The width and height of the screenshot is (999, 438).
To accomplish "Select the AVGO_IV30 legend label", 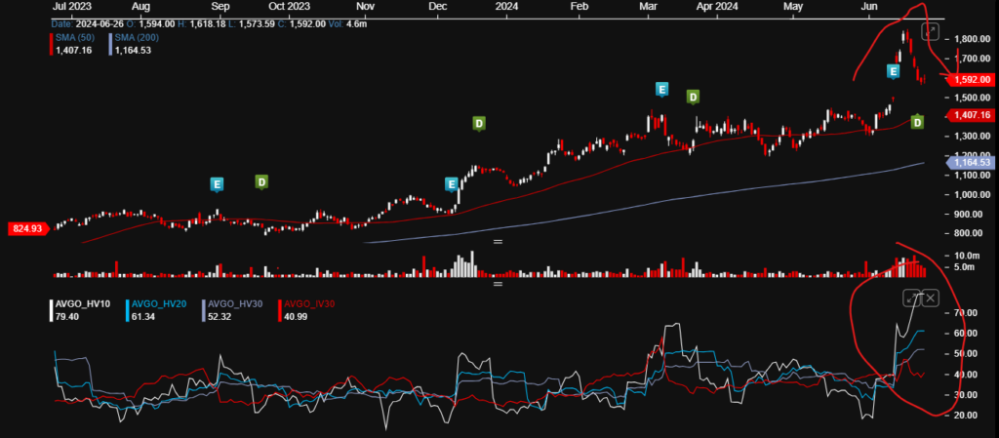I will (309, 304).
